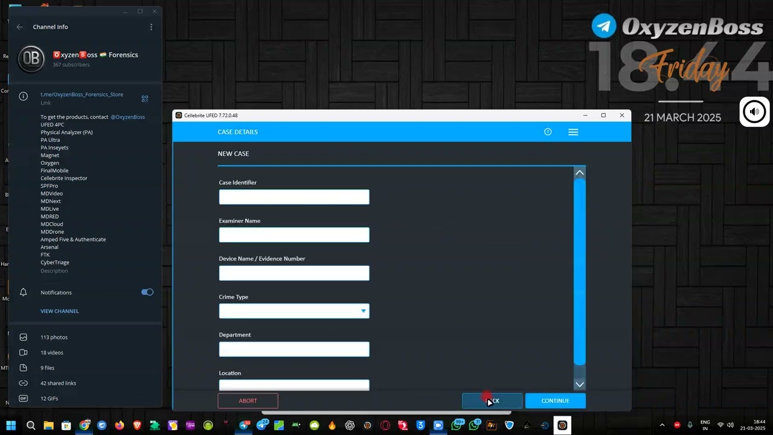Open the @OxyzenBoss contact mention
The width and height of the screenshot is (773, 435).
pyautogui.click(x=127, y=117)
